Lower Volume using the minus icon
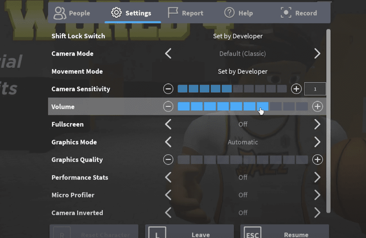The image size is (366, 238). pos(168,107)
